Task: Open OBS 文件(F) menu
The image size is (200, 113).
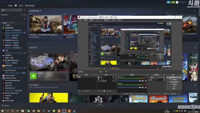Action: [80, 20]
